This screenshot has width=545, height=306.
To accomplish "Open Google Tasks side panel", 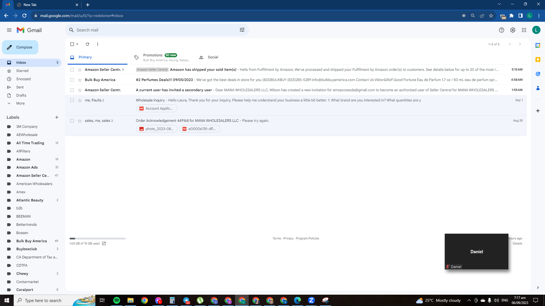I will 538,74.
